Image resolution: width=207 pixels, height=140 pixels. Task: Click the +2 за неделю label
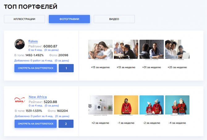coord(100,123)
